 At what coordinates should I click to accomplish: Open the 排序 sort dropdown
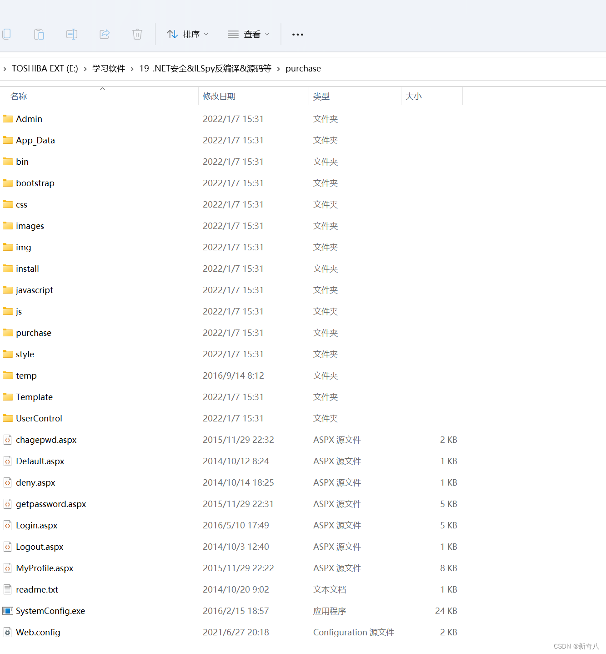[187, 34]
